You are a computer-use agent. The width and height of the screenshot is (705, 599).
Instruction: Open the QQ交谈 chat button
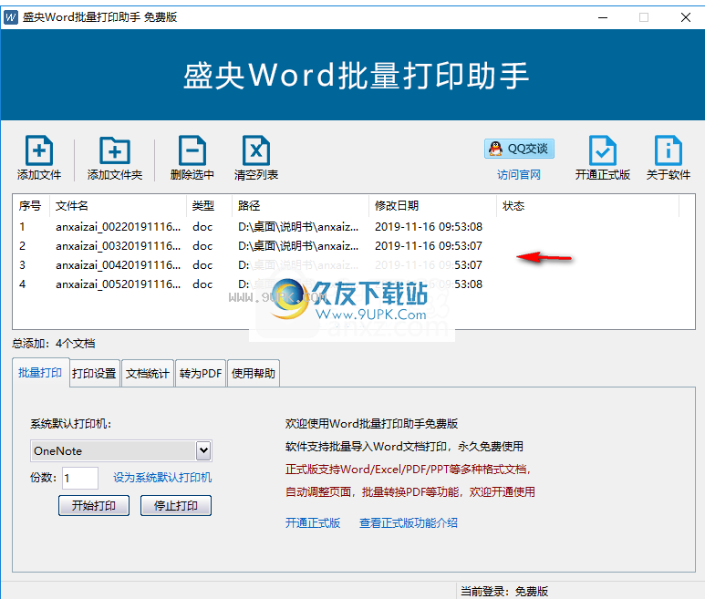tap(519, 149)
